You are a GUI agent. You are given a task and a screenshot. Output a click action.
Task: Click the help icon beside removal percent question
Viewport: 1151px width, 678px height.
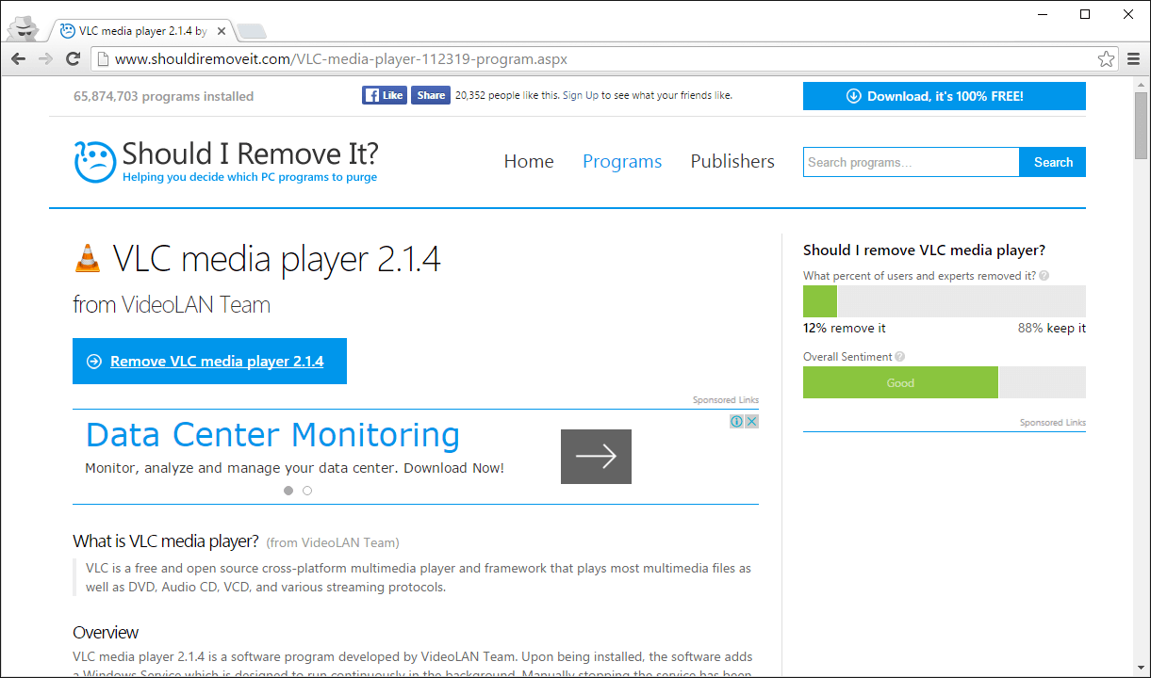(x=1044, y=276)
